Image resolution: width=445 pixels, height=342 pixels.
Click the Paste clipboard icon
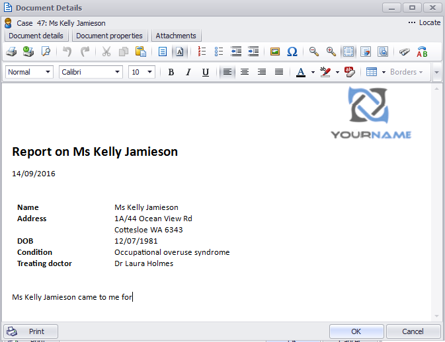140,51
